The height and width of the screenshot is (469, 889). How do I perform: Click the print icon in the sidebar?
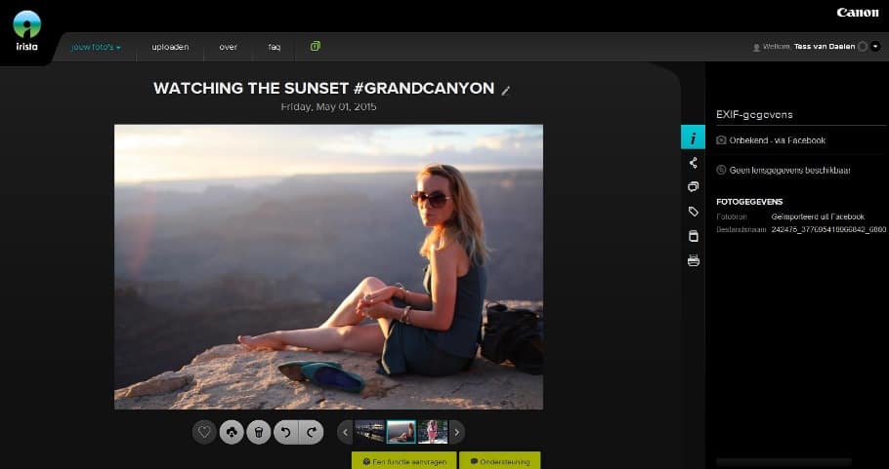point(693,260)
